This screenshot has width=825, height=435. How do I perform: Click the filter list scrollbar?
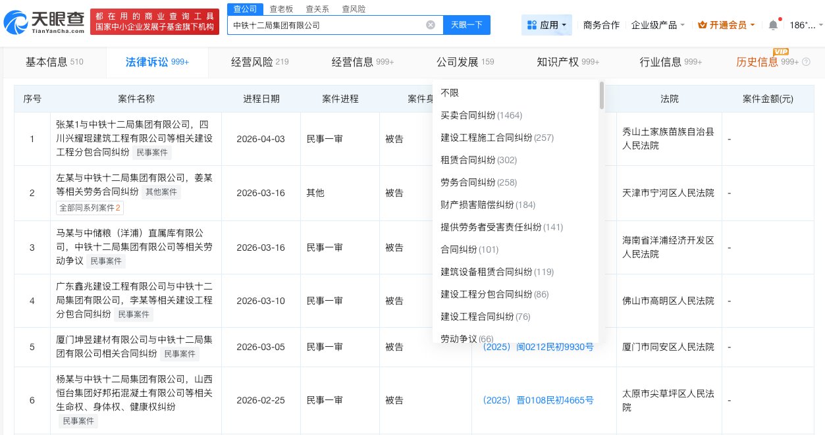pos(600,95)
